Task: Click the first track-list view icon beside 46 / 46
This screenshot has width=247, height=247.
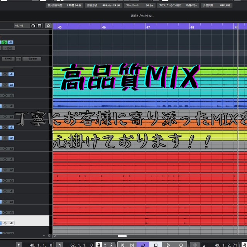Action: coord(33,26)
